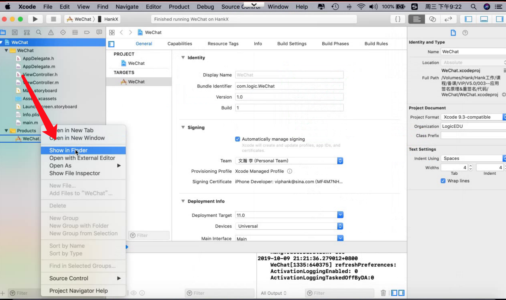Open the report navigator icon
Image resolution: width=506 pixels, height=300 pixels.
(x=99, y=32)
